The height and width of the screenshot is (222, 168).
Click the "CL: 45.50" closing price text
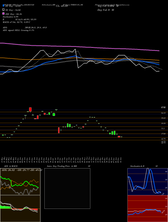click(62, 6)
